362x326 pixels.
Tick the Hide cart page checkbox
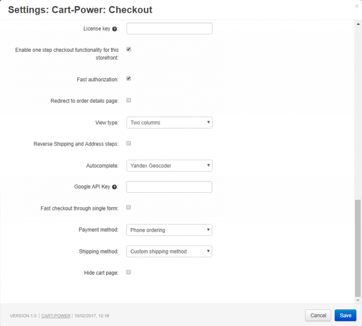coord(128,272)
